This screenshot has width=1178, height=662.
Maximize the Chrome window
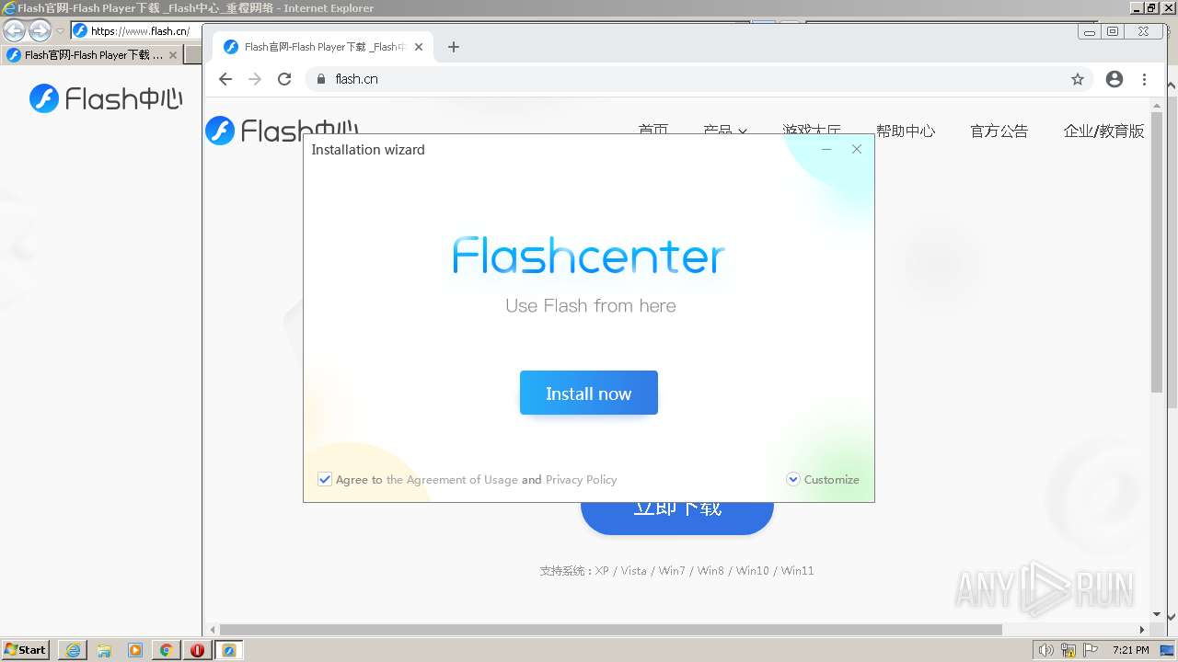pyautogui.click(x=1113, y=32)
